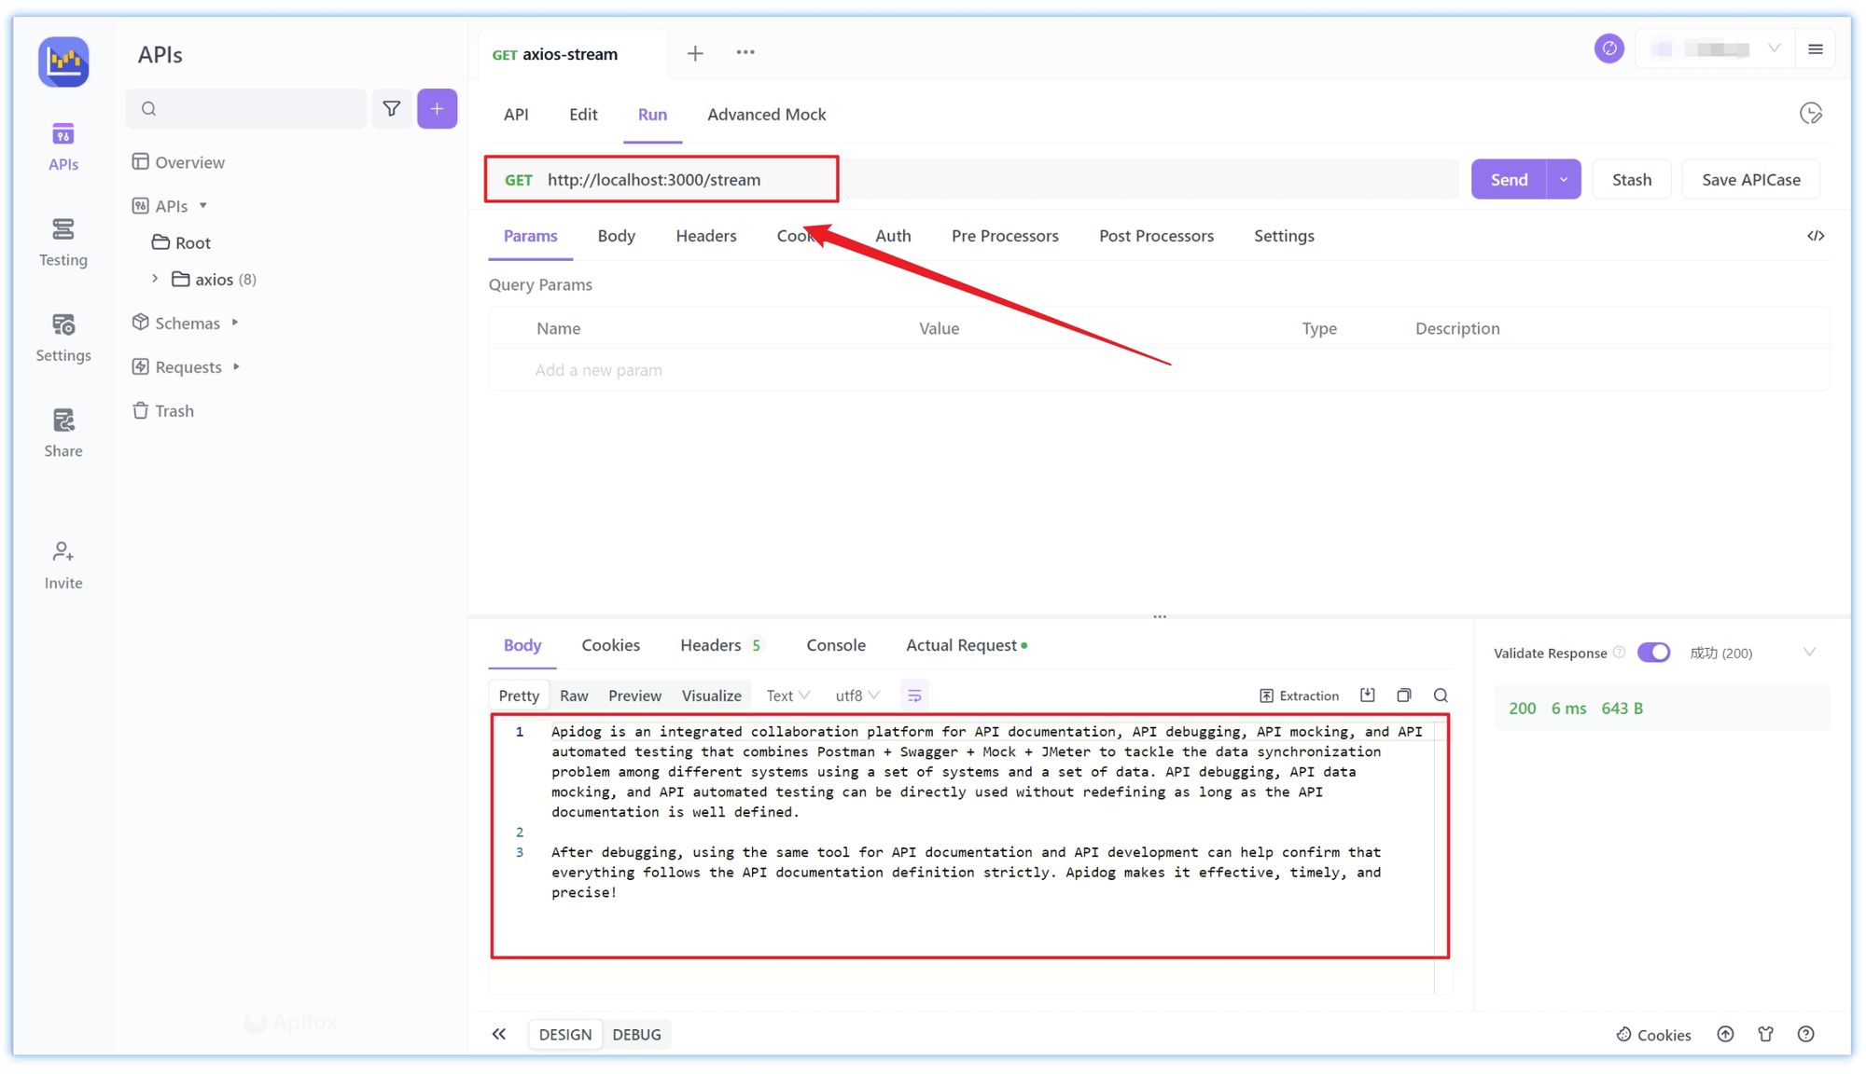Screen dimensions: 1866x1074
Task: Open the Auth tab
Action: (x=893, y=236)
